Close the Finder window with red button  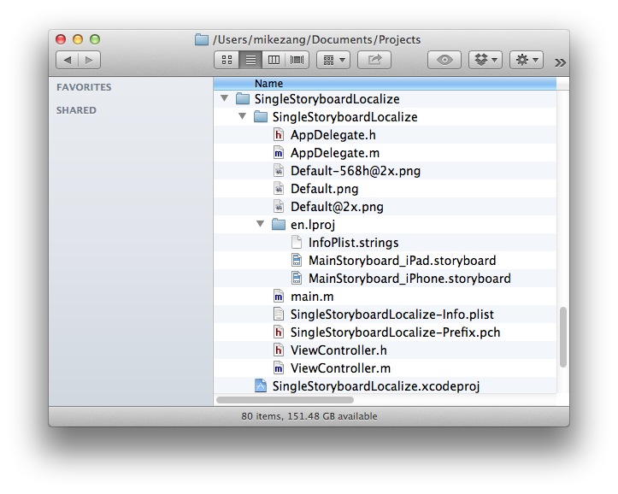(x=61, y=39)
